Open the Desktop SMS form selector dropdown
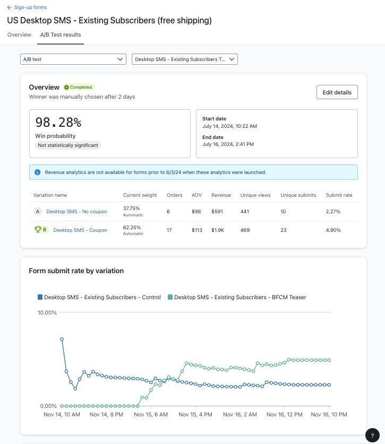Screen dimensions: 385x444 click(184, 59)
